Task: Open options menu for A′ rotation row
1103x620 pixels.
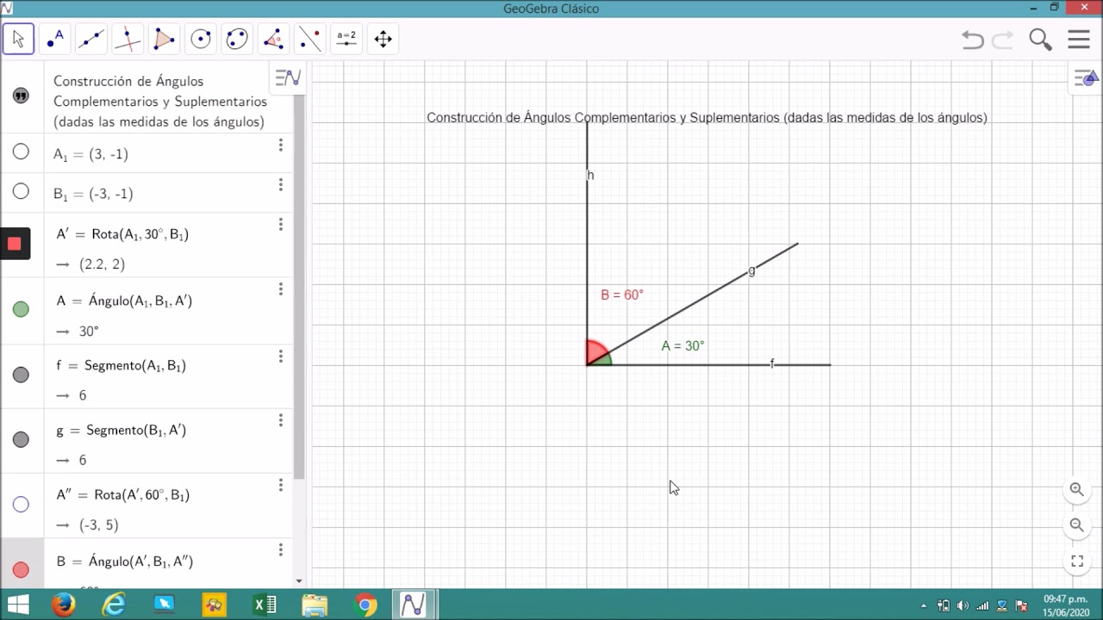Action: tap(280, 224)
